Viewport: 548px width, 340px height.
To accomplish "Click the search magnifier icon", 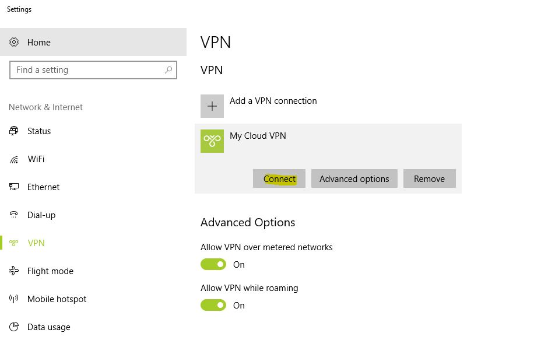I will tap(168, 70).
